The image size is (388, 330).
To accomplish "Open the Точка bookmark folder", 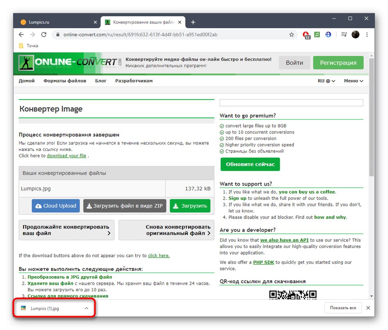I will click(x=29, y=46).
